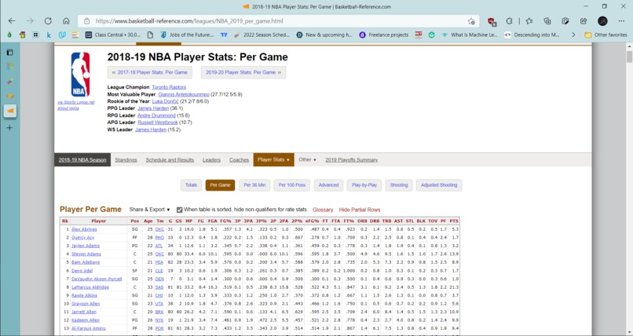Click the site lock icon in address bar
This screenshot has height=336, width=633.
click(86, 21)
